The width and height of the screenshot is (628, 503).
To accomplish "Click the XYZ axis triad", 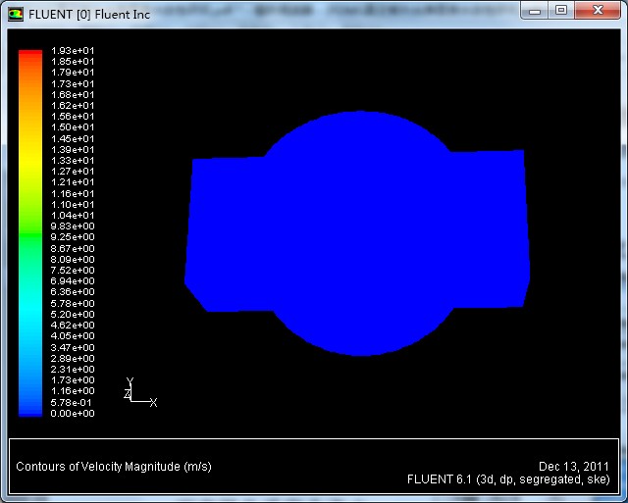I will pos(136,393).
